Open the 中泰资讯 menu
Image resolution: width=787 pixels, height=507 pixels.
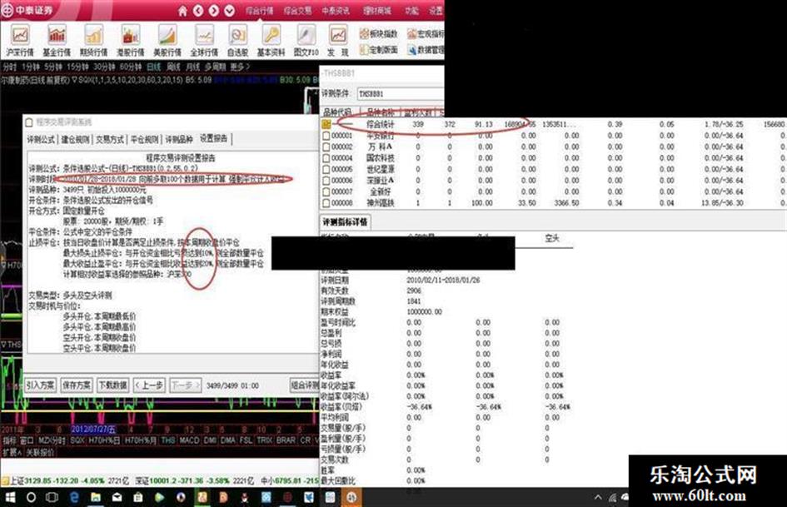[x=336, y=11]
